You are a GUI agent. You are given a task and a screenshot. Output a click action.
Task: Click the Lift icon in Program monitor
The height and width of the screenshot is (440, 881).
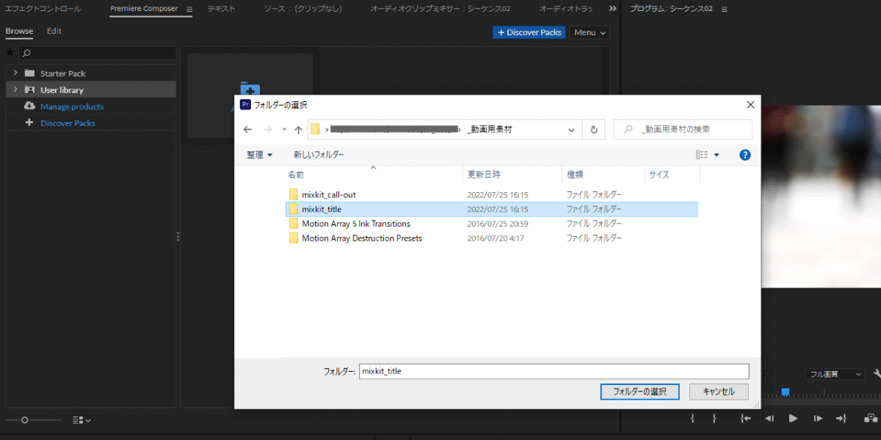pos(869,419)
